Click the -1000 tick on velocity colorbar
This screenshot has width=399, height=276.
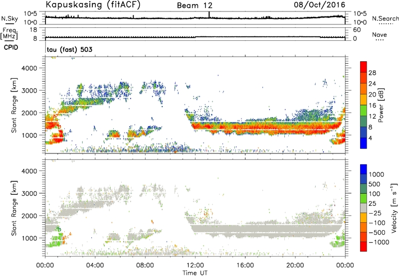[379, 242]
